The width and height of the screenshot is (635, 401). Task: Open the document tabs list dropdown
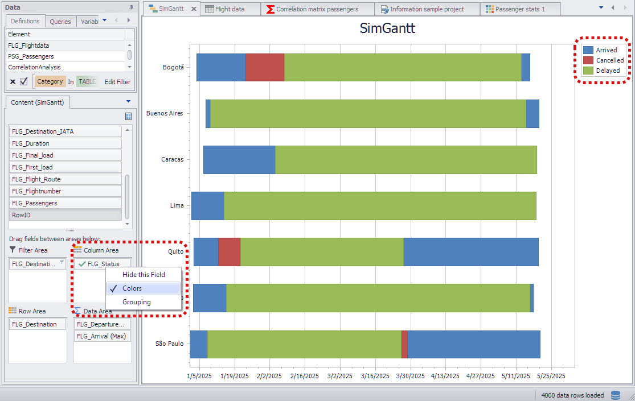601,8
